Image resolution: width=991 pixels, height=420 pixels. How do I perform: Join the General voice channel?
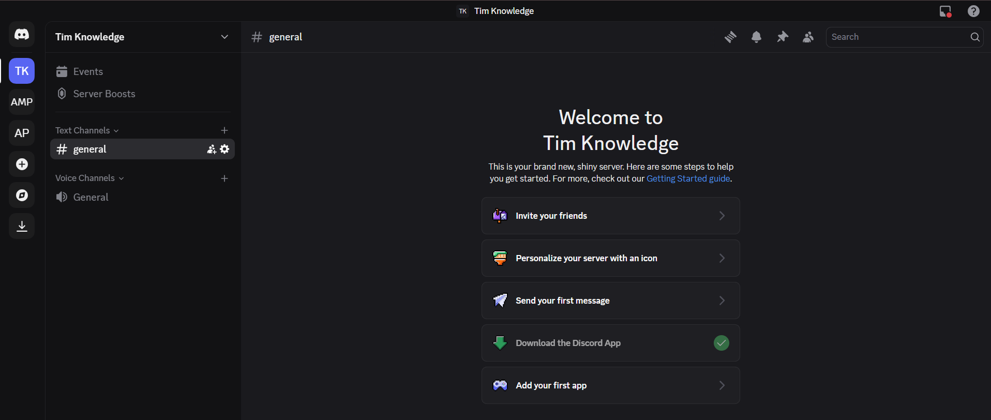[x=142, y=197]
